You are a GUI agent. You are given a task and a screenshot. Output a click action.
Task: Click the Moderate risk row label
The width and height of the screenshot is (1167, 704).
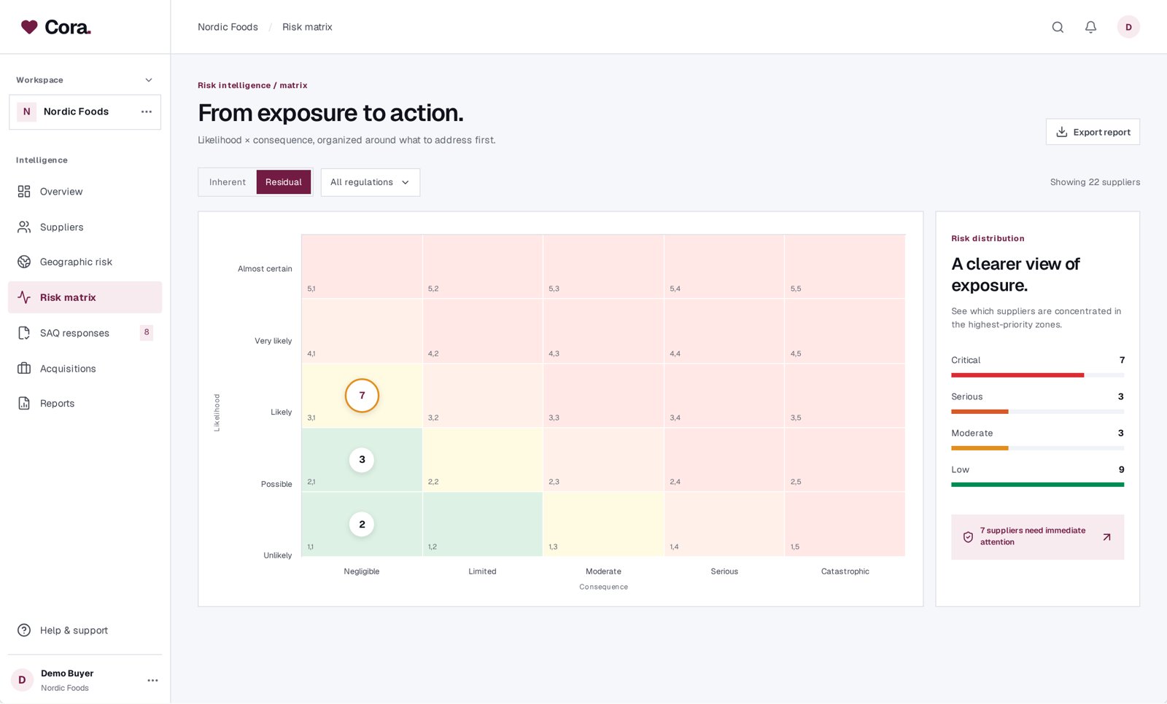click(x=972, y=433)
